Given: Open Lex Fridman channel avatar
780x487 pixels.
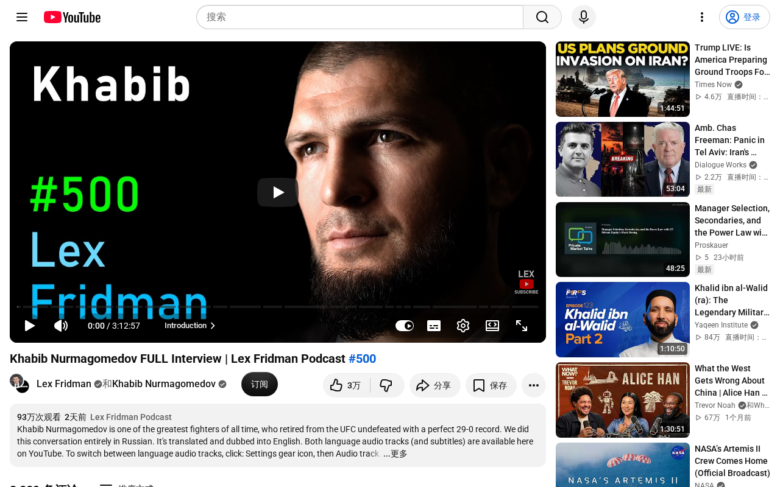Looking at the screenshot, I should pos(19,384).
